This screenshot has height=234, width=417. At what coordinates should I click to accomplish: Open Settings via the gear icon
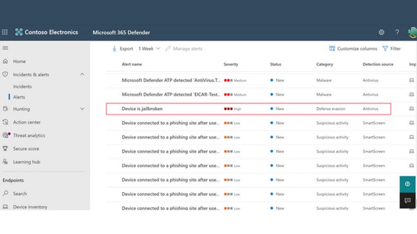[381, 32]
